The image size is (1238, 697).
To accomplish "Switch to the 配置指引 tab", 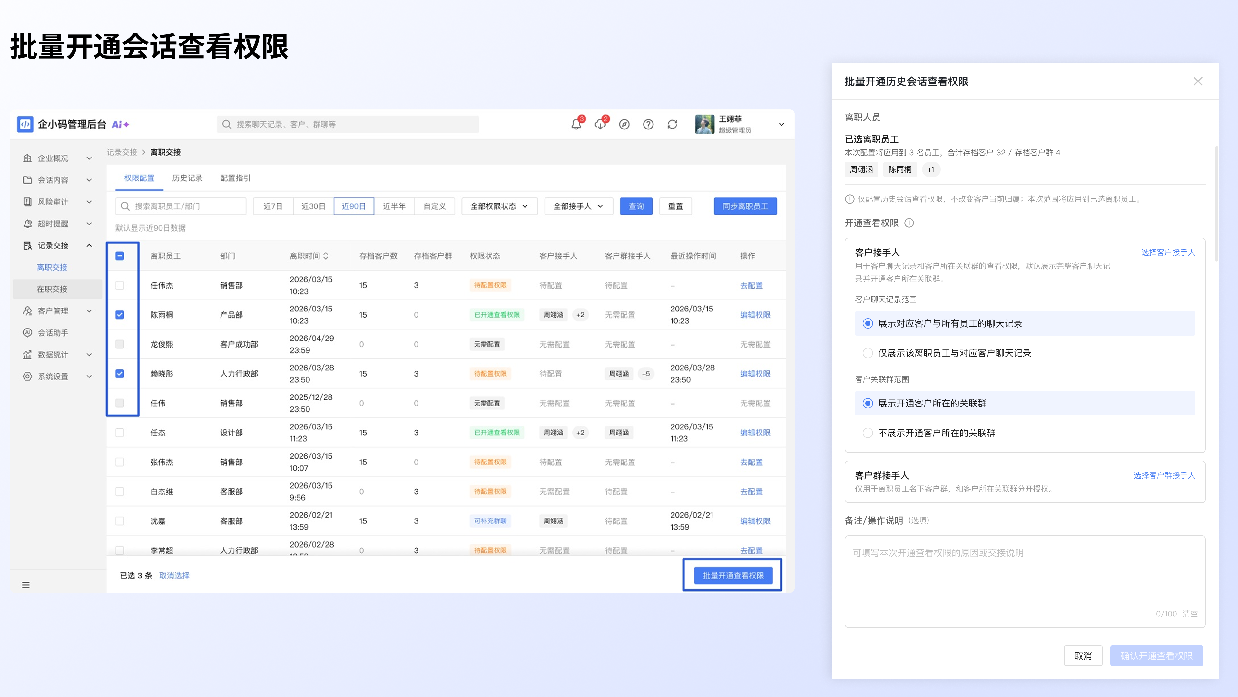I will 235,178.
